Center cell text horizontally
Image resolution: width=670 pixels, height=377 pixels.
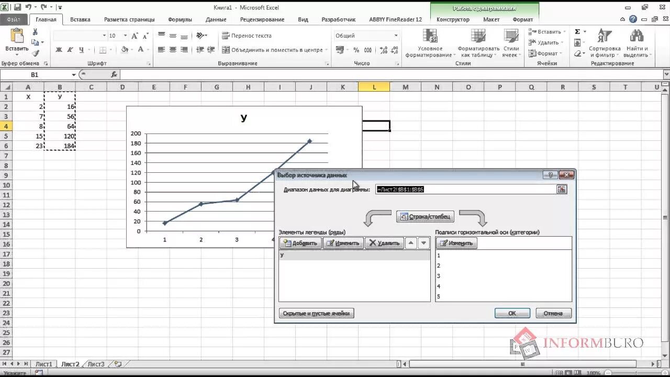coord(173,50)
